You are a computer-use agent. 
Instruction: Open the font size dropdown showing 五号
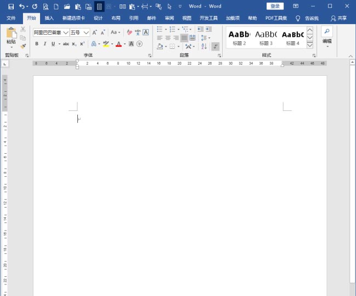86,32
